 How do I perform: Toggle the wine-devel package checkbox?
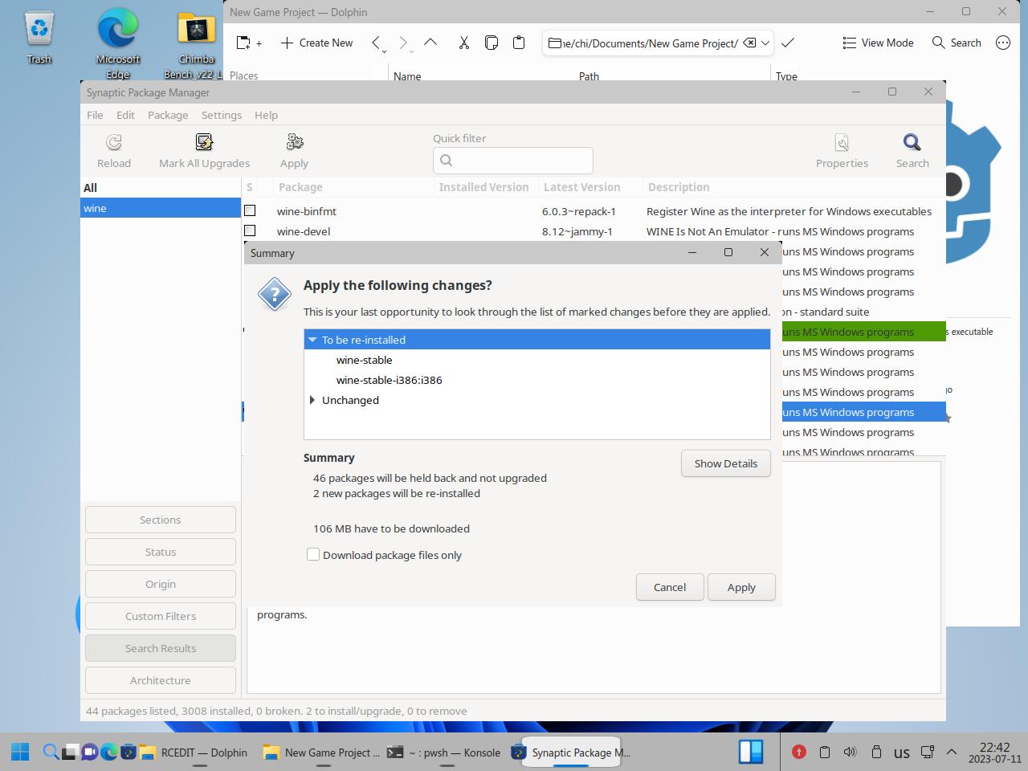[x=250, y=230]
